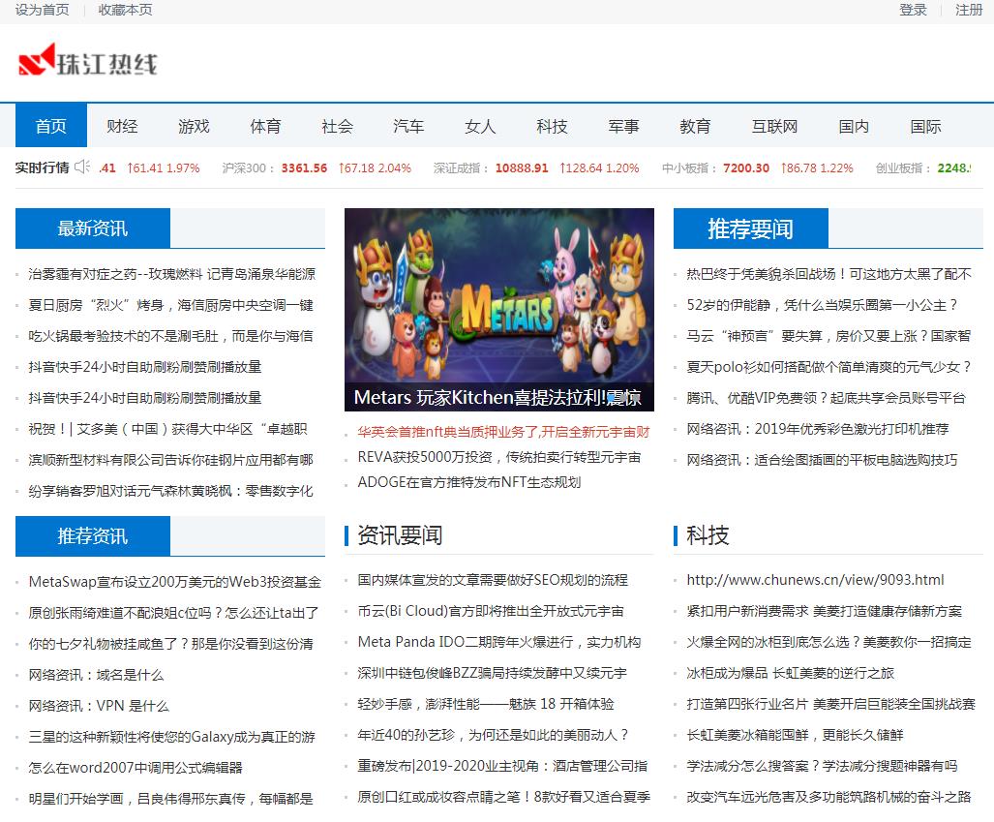Screen dimensions: 994x822
Task: Open article 2019年优秀彩色激光打印机推荐
Action: pyautogui.click(x=818, y=429)
